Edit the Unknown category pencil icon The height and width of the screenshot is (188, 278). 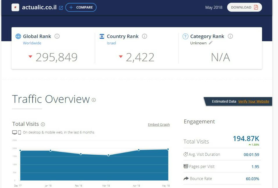coord(211,43)
